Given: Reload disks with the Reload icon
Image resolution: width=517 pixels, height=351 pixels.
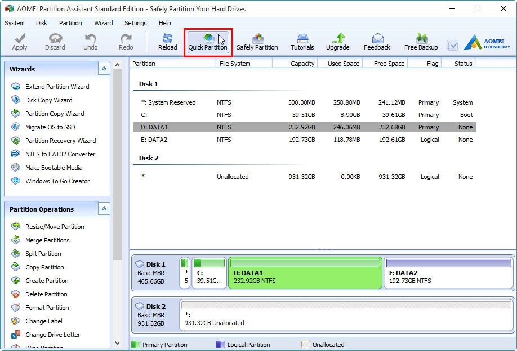Looking at the screenshot, I should pos(167,42).
